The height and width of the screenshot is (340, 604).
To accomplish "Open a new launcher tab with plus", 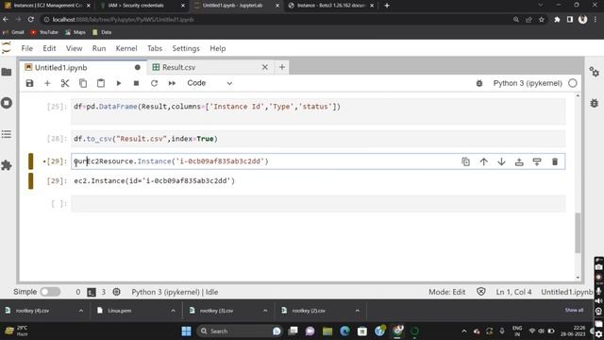I will click(282, 67).
